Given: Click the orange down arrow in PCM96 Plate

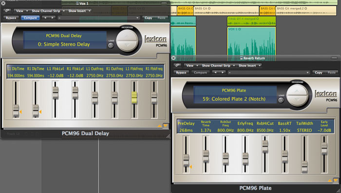Looking at the screenshot, I should 336,180.
